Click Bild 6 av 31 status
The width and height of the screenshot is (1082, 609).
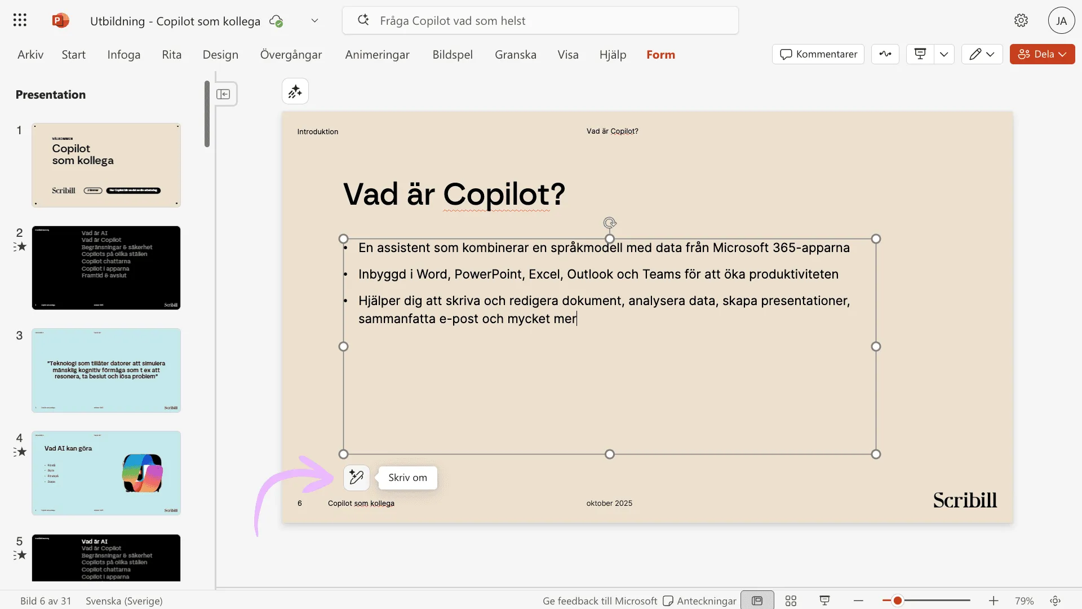pyautogui.click(x=46, y=601)
